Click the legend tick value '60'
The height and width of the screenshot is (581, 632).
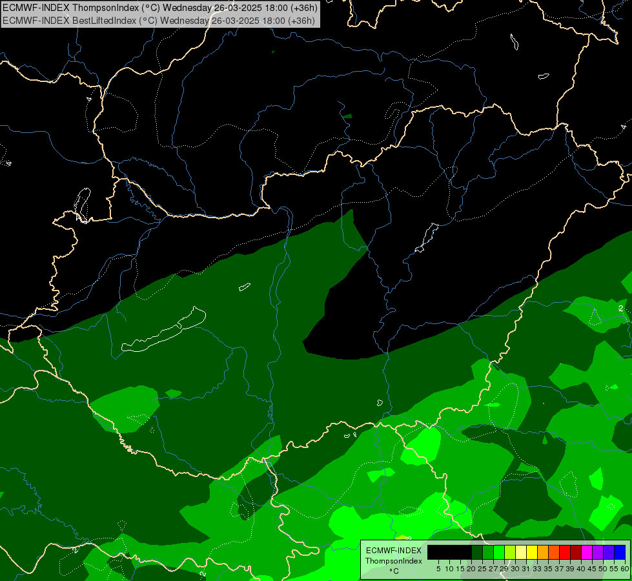coord(625,569)
